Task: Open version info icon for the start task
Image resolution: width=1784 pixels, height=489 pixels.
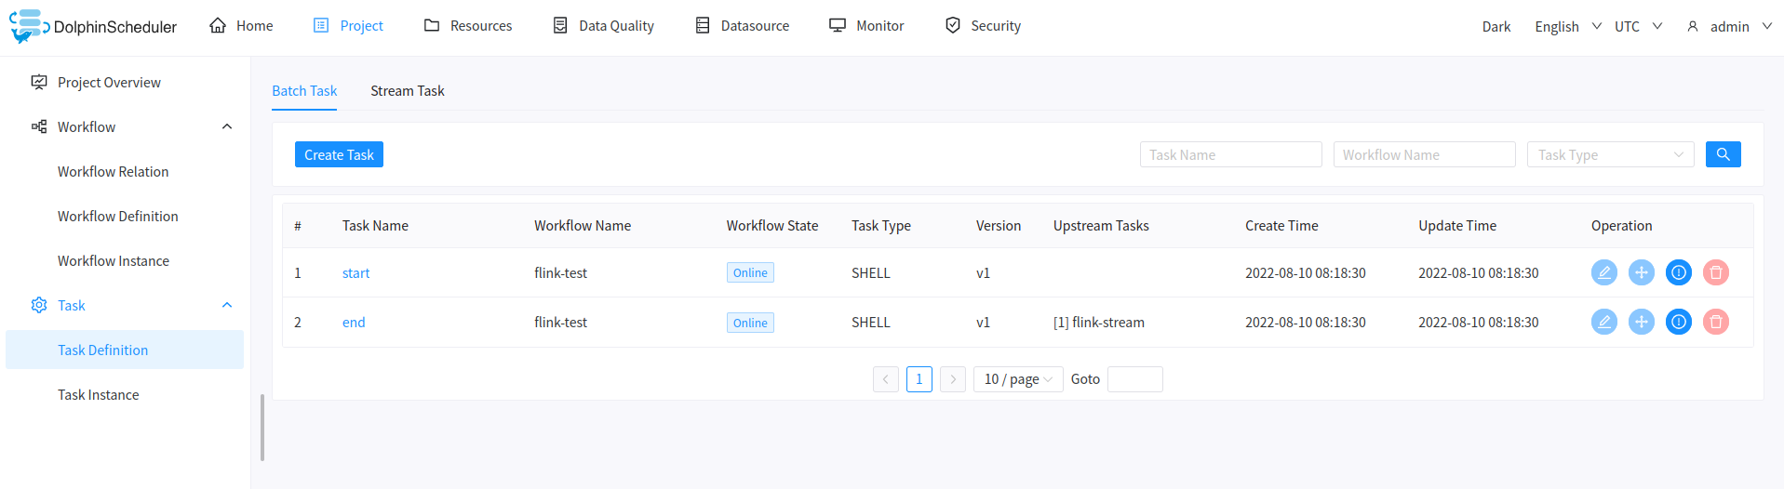Action: tap(1678, 272)
